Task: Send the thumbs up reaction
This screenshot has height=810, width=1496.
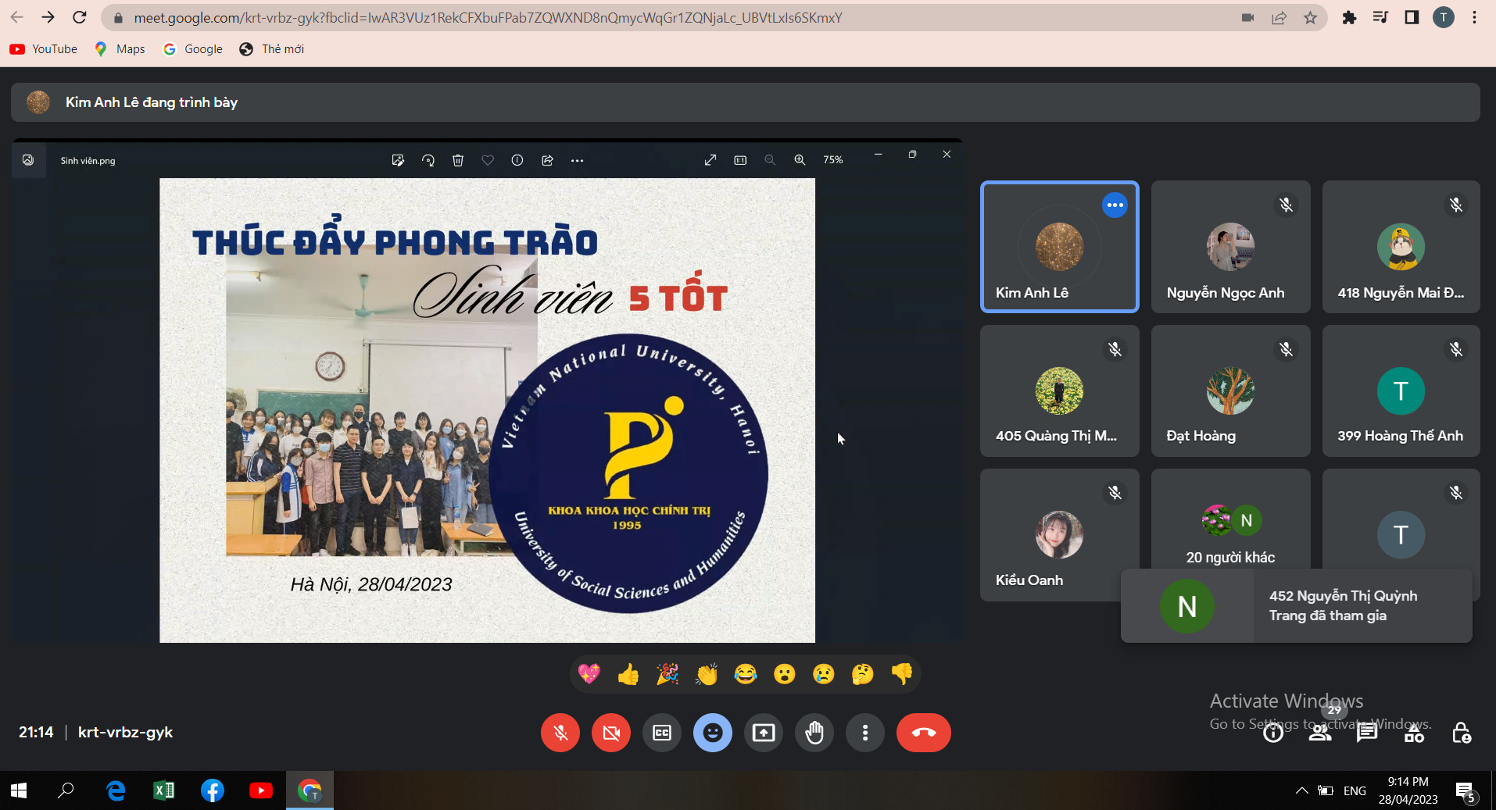Action: (628, 673)
